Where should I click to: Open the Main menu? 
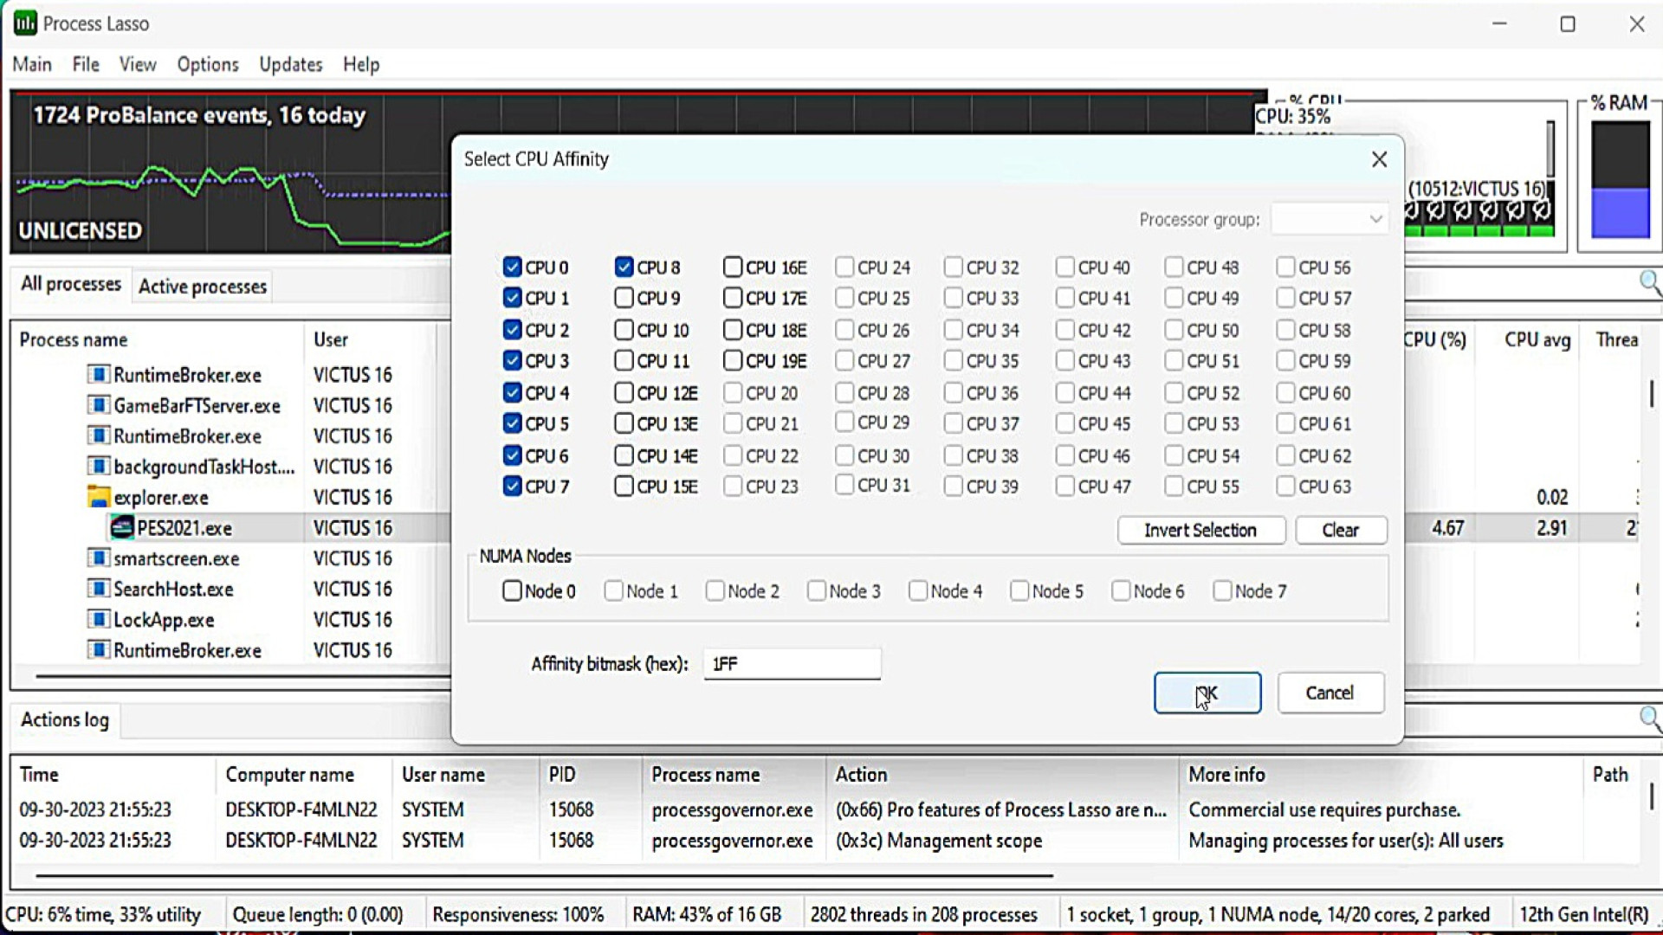pos(32,64)
